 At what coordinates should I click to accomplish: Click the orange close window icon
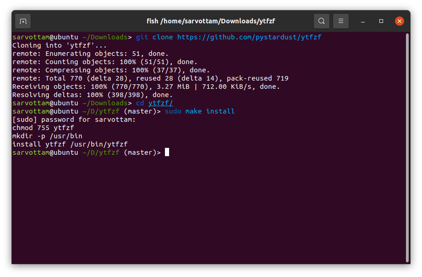(x=399, y=21)
